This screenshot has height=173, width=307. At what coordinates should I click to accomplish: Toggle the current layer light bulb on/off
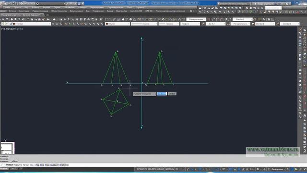(3, 24)
